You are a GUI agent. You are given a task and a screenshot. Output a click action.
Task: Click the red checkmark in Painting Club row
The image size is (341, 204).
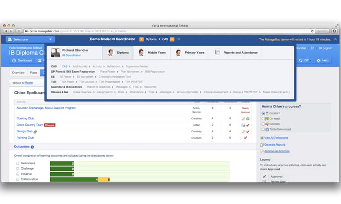[x=245, y=138]
